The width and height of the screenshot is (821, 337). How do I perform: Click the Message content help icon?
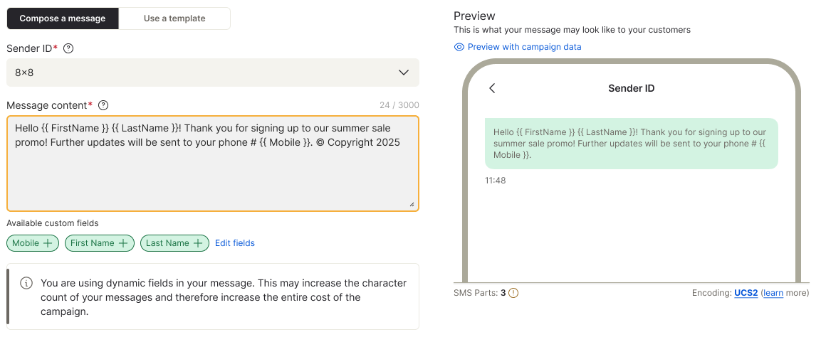click(103, 105)
